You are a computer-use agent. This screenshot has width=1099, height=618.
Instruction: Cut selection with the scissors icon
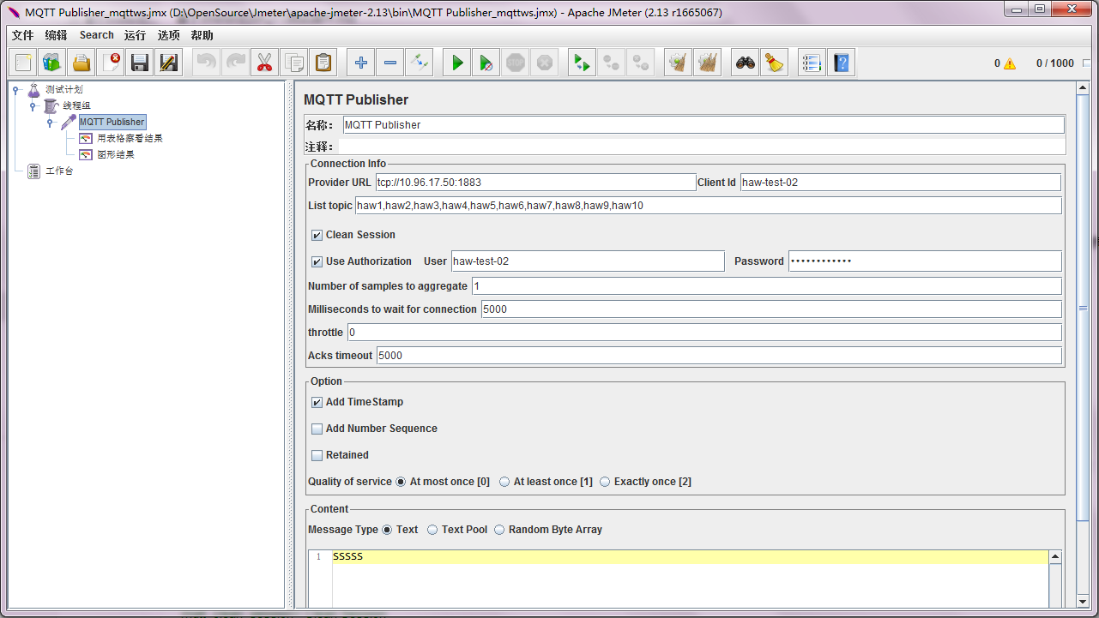[x=265, y=63]
